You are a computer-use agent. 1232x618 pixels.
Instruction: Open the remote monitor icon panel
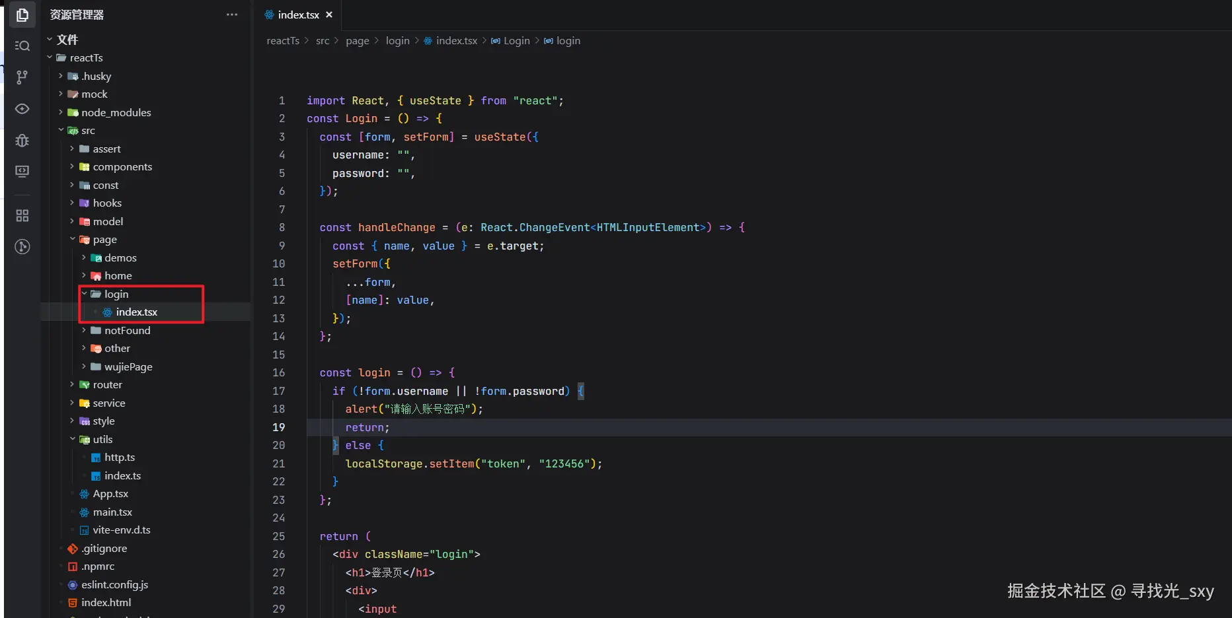coord(22,172)
